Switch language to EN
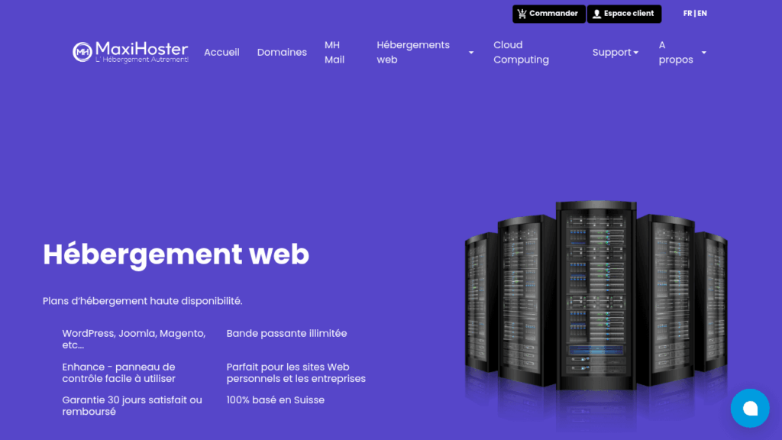Viewport: 782px width, 440px height. (x=702, y=14)
